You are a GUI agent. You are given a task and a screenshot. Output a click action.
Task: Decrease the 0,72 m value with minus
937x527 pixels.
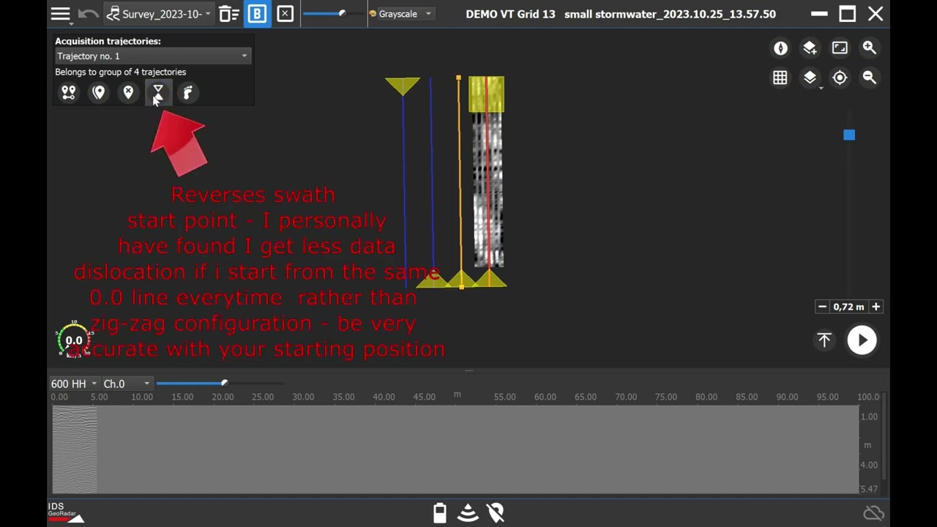[x=822, y=307]
